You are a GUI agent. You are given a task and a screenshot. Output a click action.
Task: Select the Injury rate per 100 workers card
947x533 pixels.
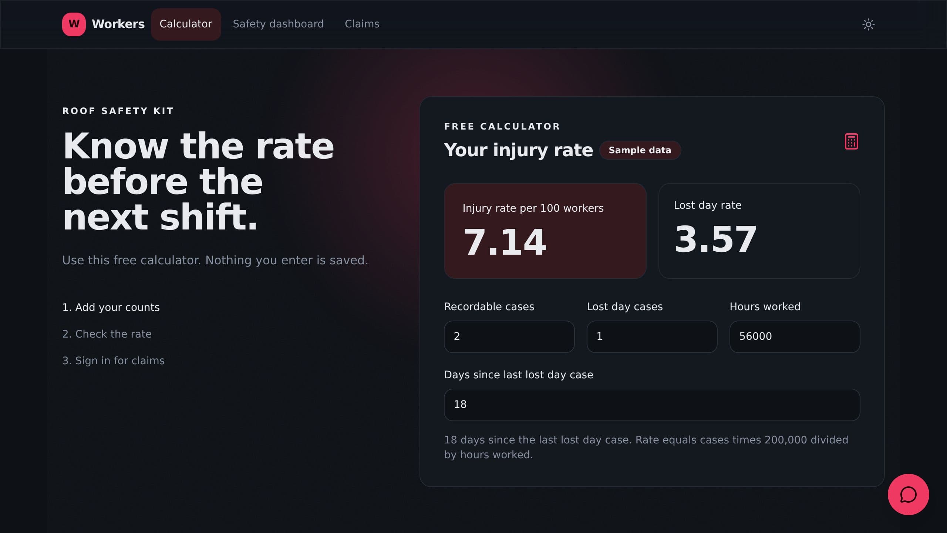(545, 231)
